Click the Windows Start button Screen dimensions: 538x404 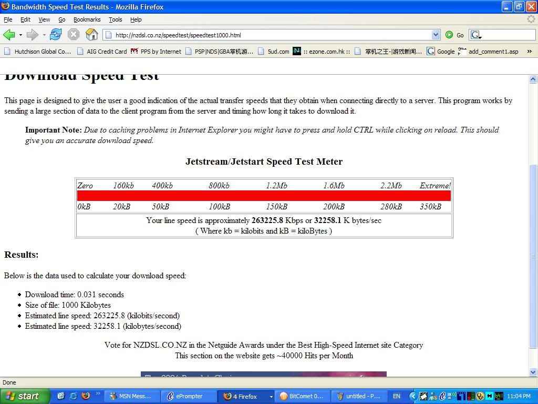[x=24, y=396]
